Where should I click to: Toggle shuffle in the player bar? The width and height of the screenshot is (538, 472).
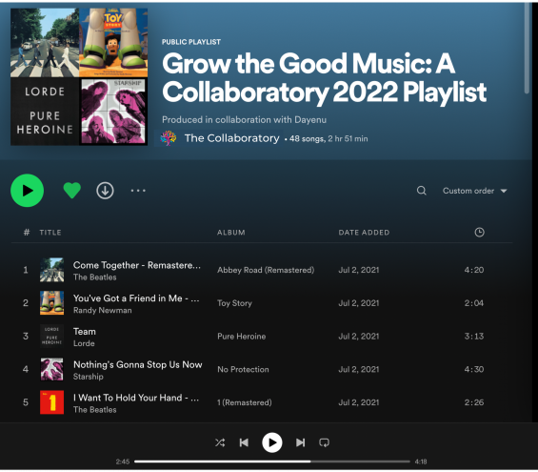click(220, 442)
